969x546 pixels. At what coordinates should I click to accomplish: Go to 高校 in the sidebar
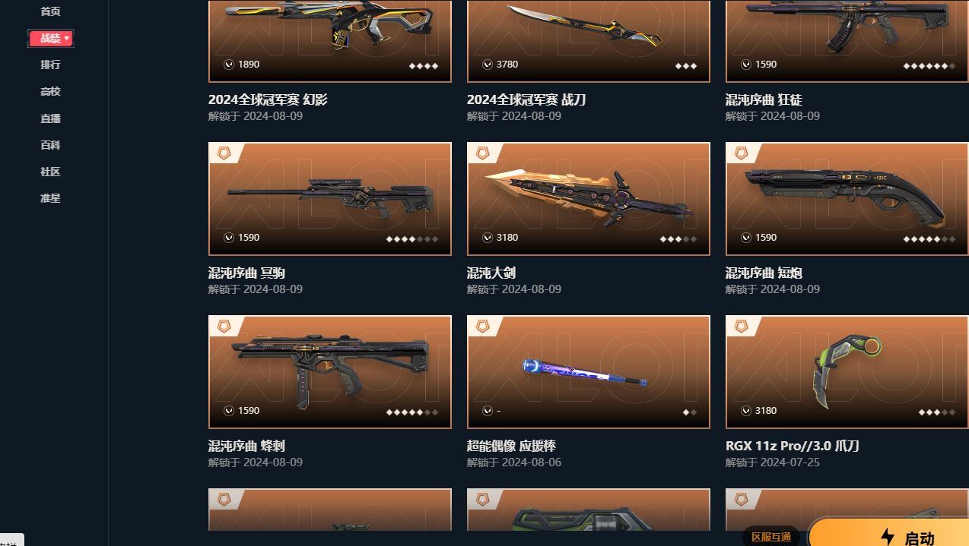(50, 91)
